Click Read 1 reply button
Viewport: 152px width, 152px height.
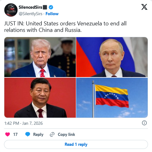point(76,144)
